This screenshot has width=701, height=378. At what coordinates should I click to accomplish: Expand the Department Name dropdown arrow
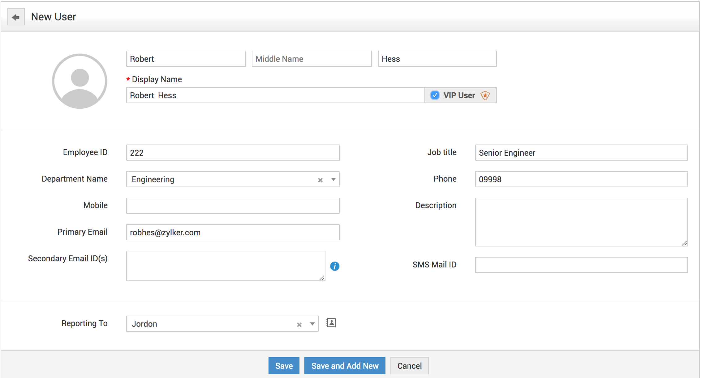point(333,179)
